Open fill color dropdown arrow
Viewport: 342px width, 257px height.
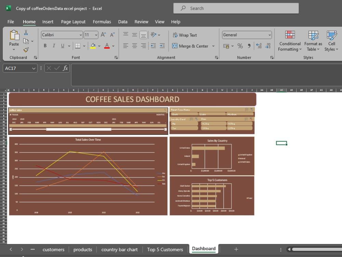coord(99,46)
